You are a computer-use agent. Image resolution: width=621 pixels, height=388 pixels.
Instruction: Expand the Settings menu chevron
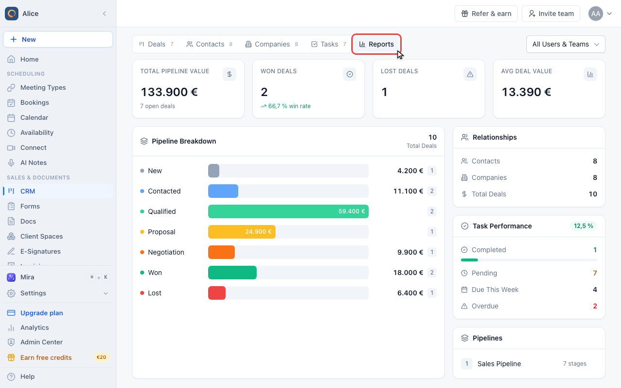coord(106,293)
